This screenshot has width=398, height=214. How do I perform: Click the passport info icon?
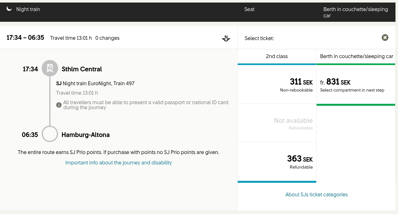pos(59,105)
